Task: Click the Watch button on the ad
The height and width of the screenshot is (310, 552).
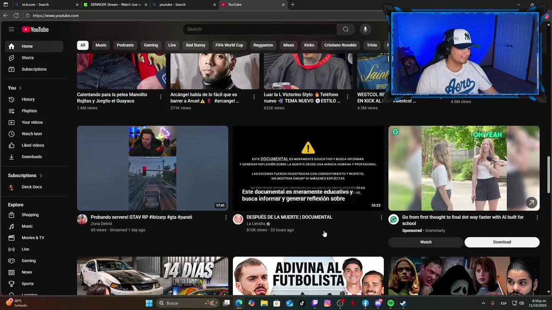Action: tap(426, 242)
